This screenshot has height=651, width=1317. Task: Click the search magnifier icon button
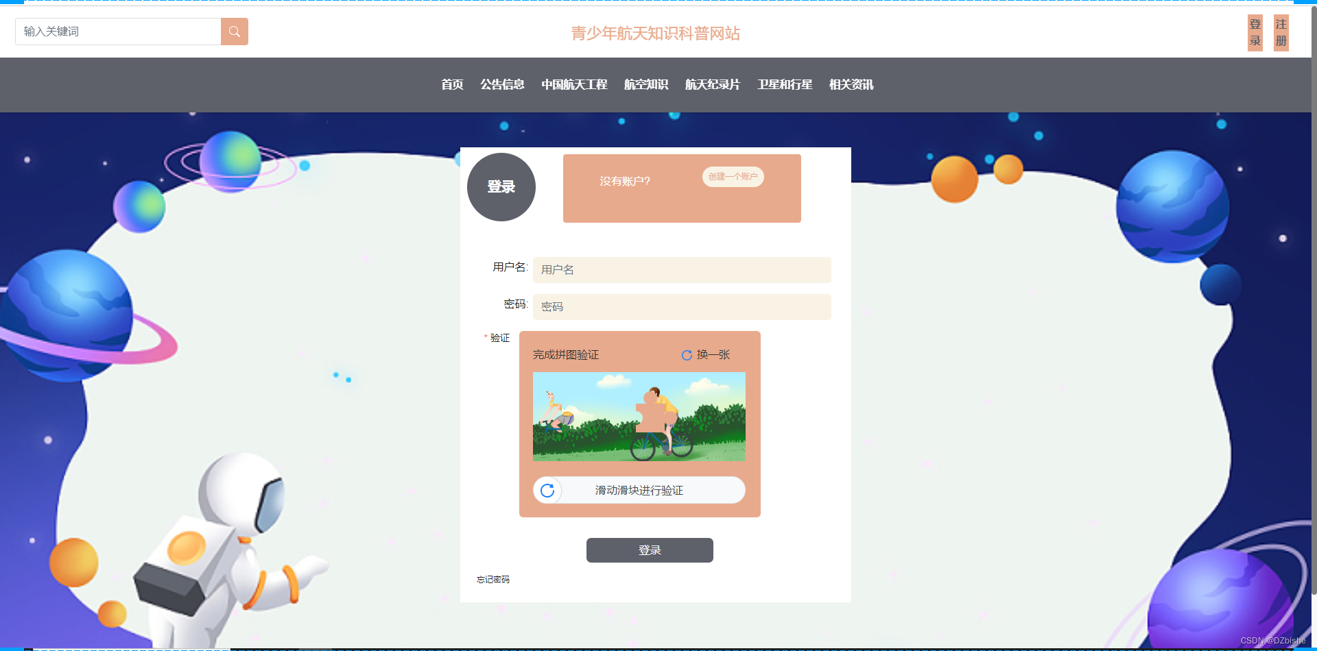tap(234, 32)
